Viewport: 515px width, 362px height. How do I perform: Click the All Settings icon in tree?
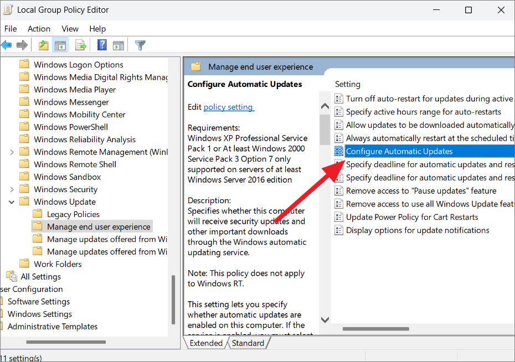click(x=12, y=276)
